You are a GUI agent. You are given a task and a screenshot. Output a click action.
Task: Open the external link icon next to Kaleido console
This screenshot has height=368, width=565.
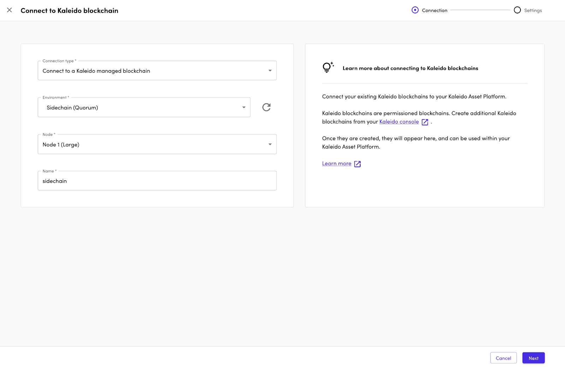coord(425,122)
